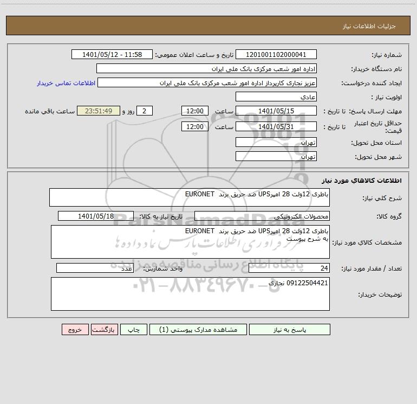
Task: Click the priority field عادی
Action: 276,97
